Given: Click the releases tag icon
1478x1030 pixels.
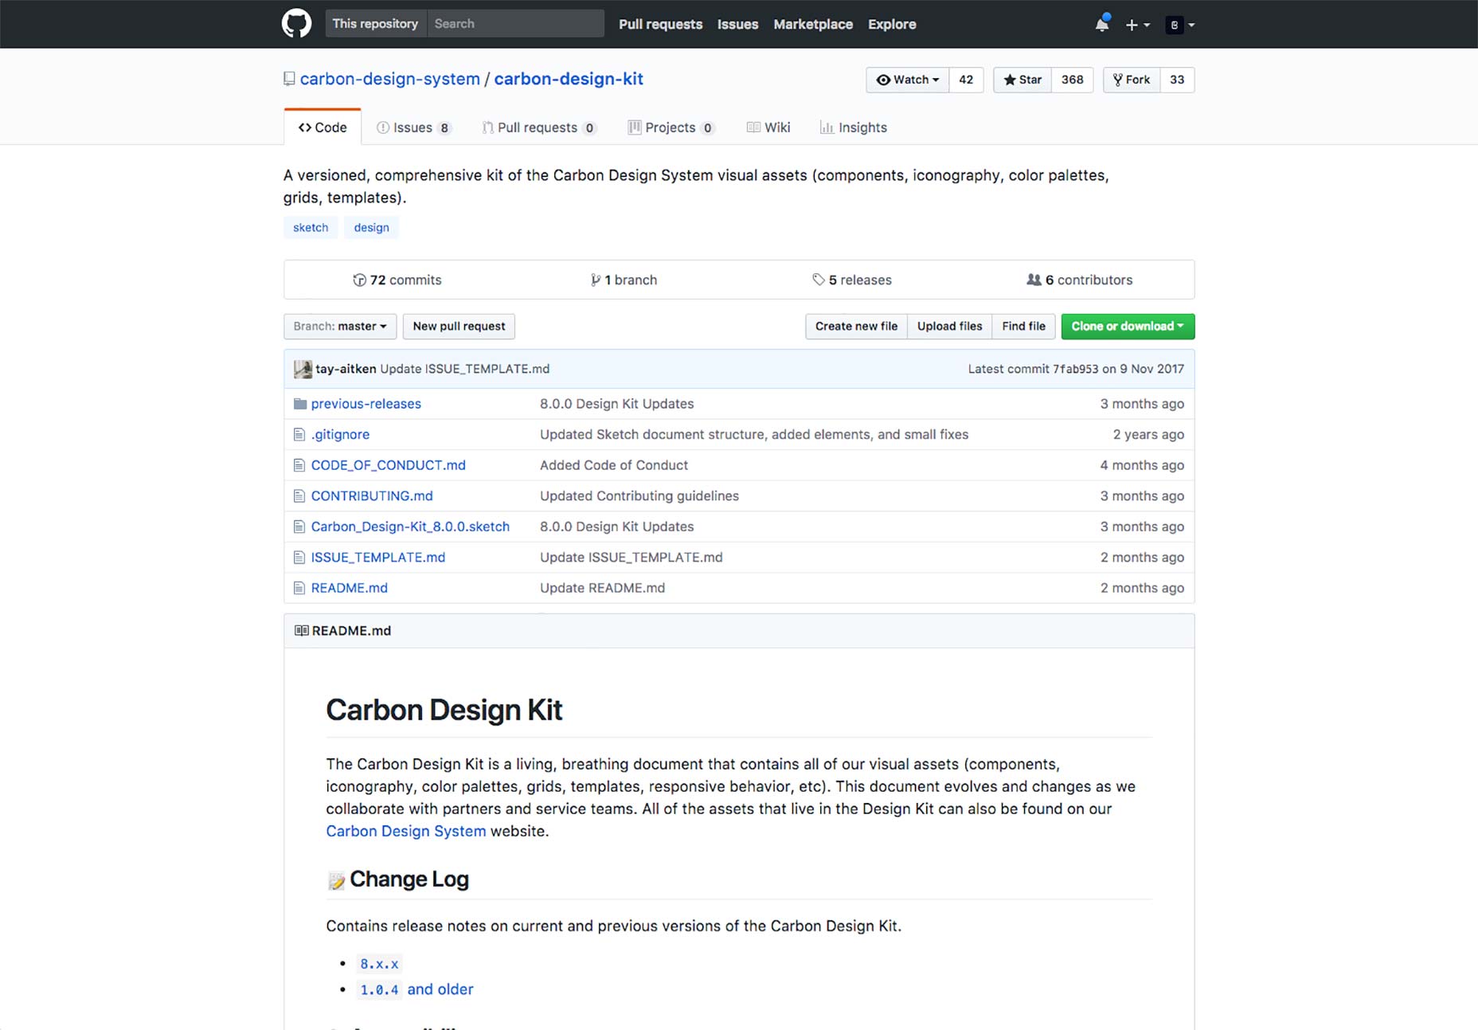Looking at the screenshot, I should [818, 280].
